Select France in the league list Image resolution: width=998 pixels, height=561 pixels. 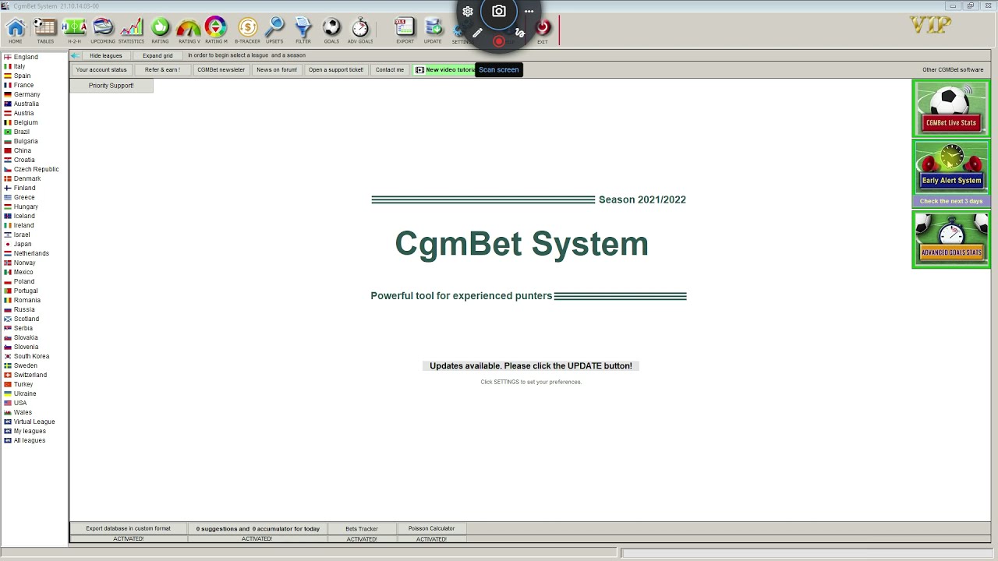coord(23,85)
